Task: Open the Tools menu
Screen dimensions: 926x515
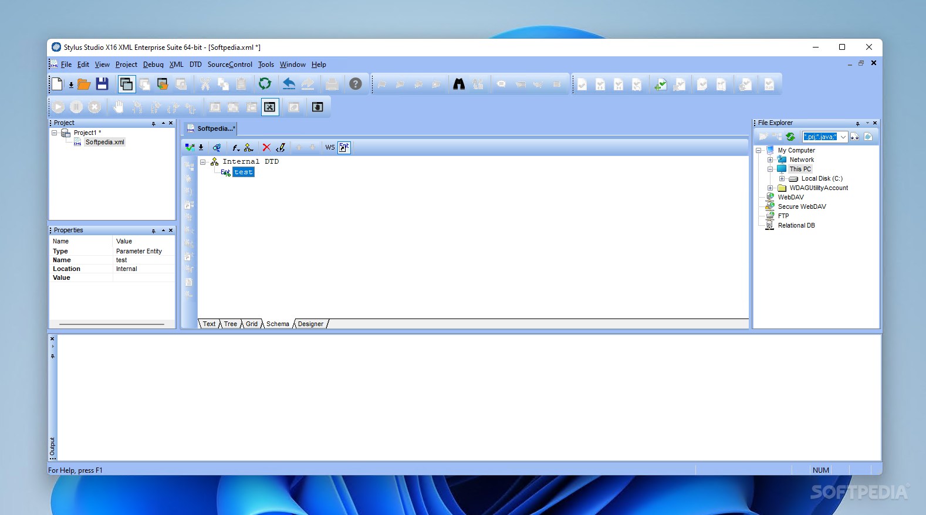Action: click(x=266, y=65)
